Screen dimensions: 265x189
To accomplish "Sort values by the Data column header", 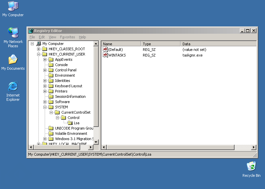I will 219,44.
